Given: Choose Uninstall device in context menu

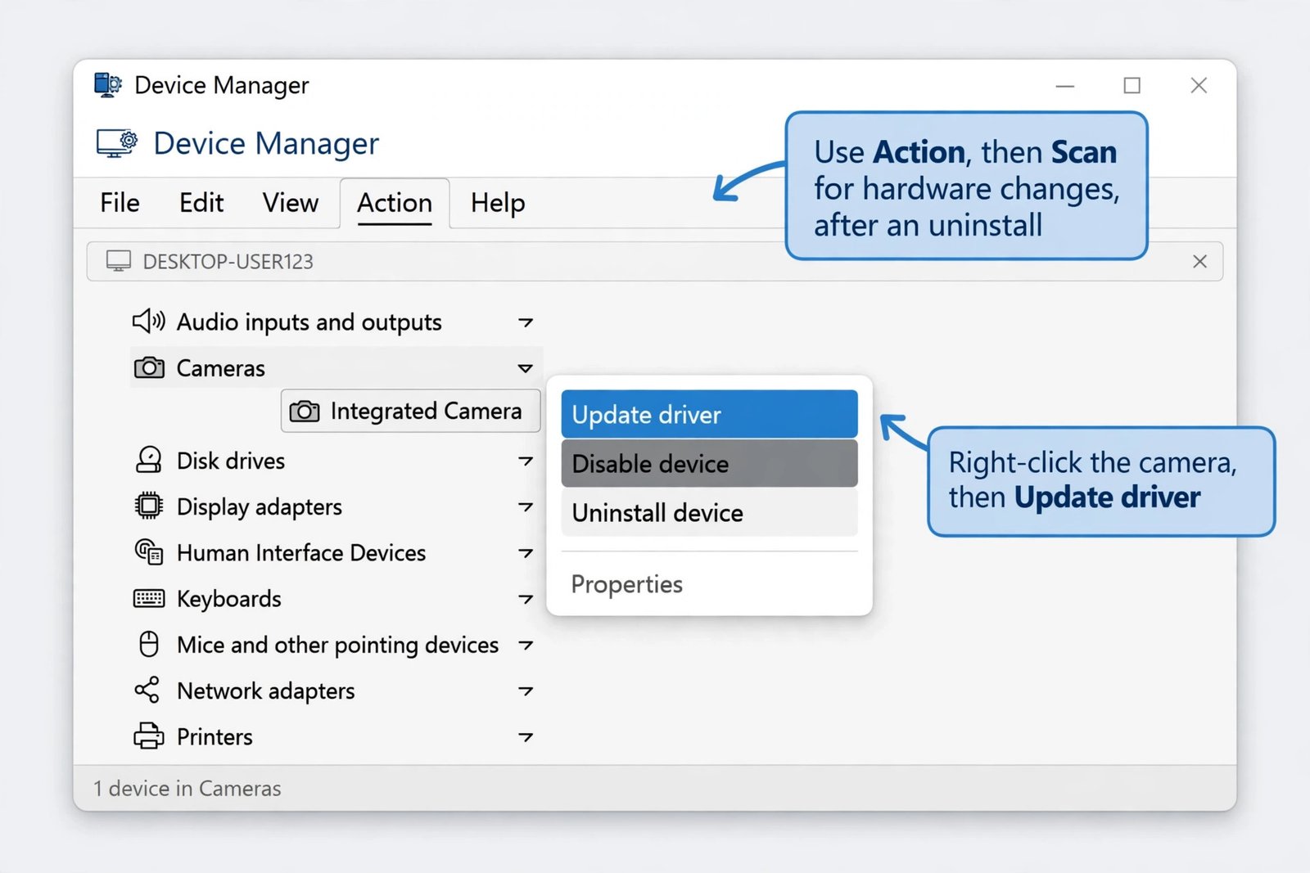Looking at the screenshot, I should click(709, 512).
